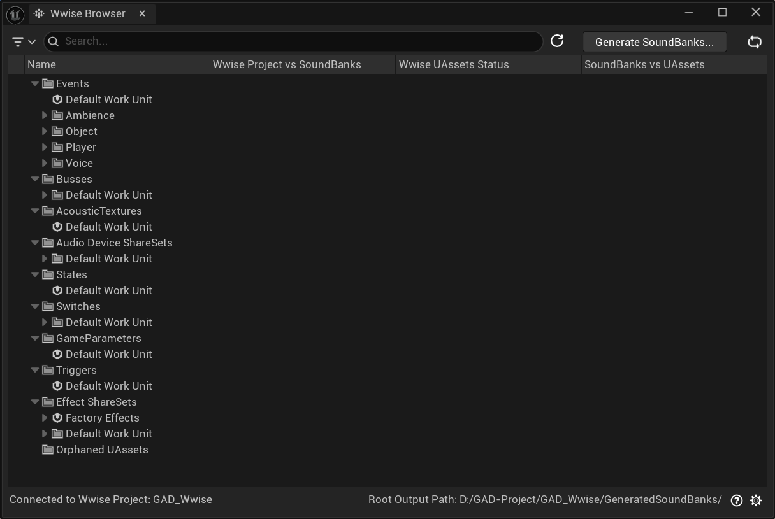Collapse the States folder

[x=35, y=274]
